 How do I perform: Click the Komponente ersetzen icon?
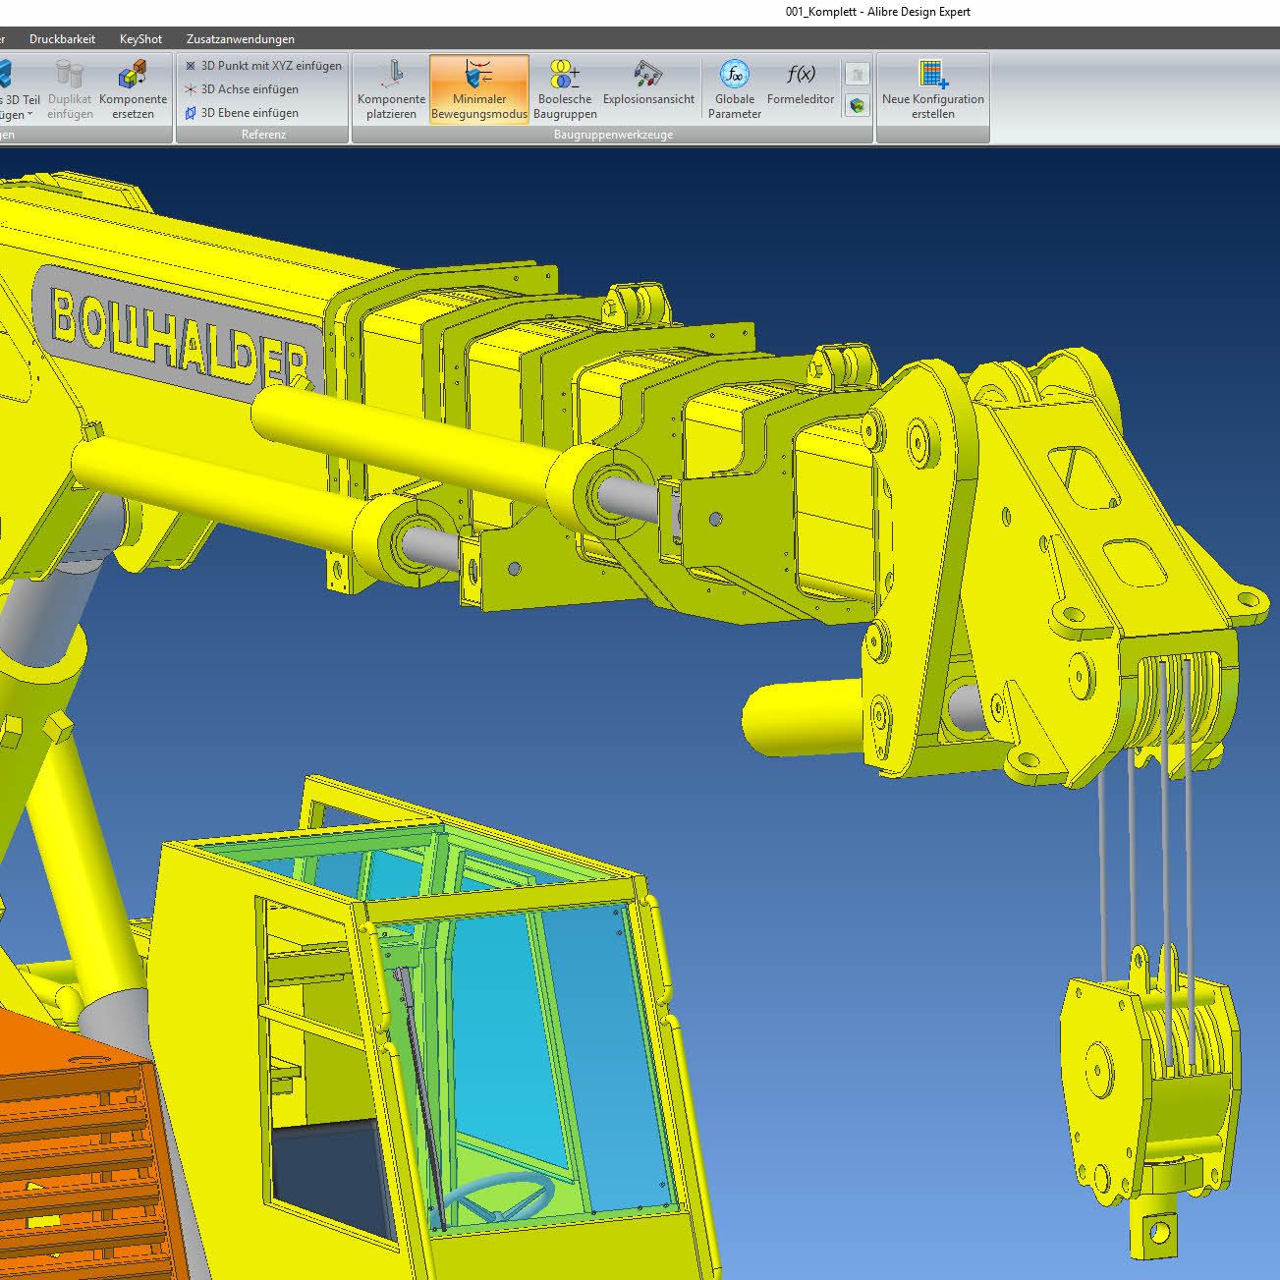pos(133,89)
